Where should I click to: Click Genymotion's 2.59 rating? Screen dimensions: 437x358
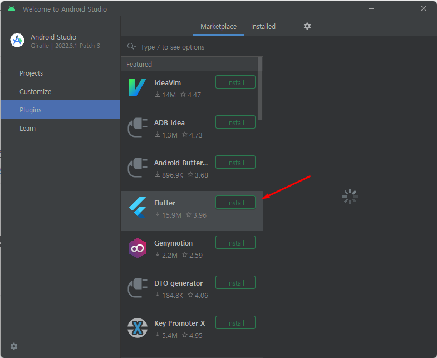point(192,255)
